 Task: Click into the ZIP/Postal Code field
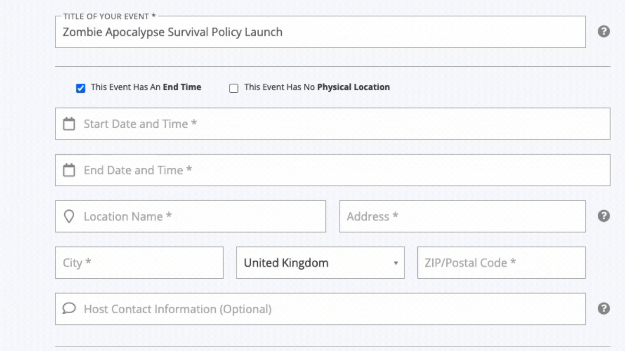[x=501, y=263]
